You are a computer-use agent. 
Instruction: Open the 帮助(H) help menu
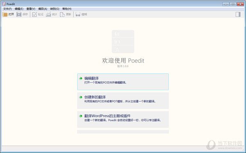tap(67, 9)
